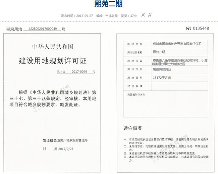
Task: Click the 用地单位 row label
Action: coord(135,44)
